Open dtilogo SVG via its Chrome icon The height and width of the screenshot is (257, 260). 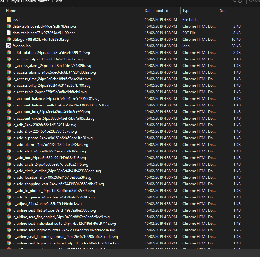point(9,39)
